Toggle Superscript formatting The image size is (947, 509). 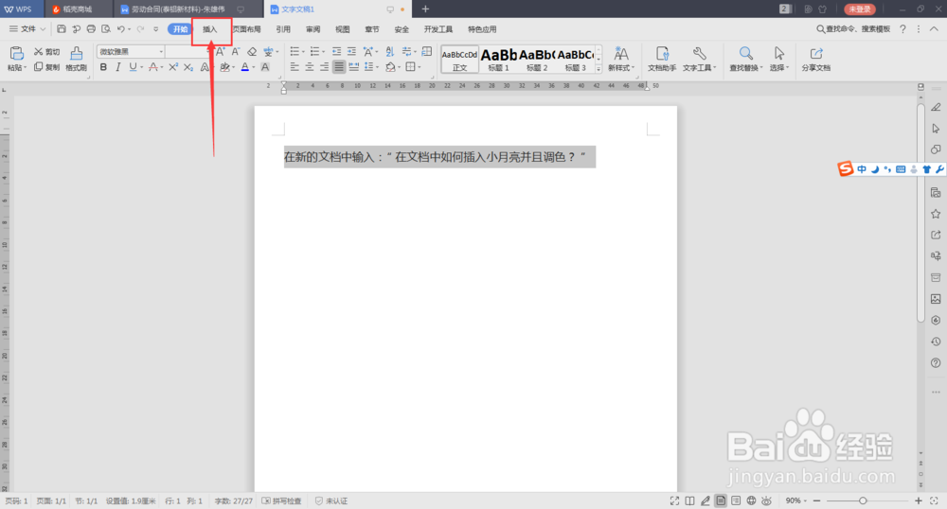pyautogui.click(x=173, y=67)
